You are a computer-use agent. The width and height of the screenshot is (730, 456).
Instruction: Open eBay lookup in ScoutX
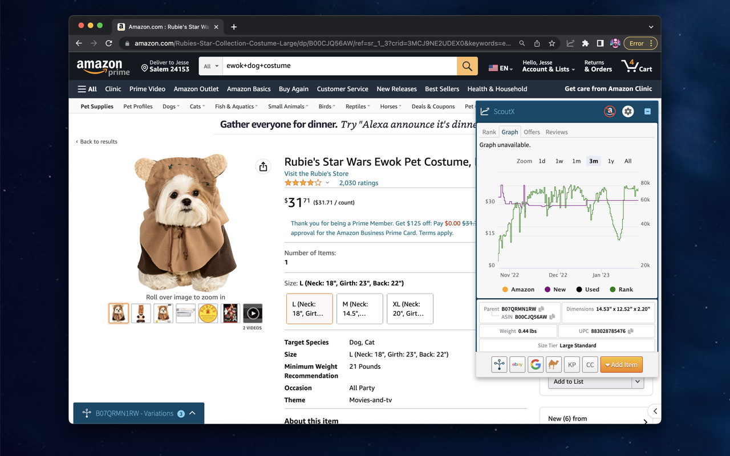click(517, 365)
